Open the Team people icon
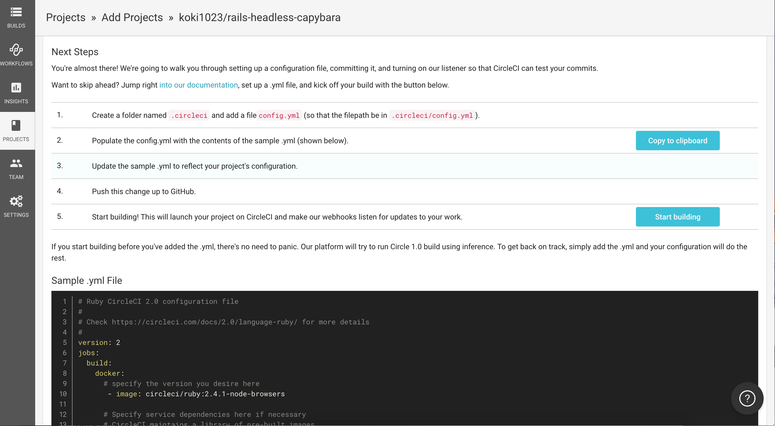Viewport: 775px width, 426px height. [x=16, y=164]
